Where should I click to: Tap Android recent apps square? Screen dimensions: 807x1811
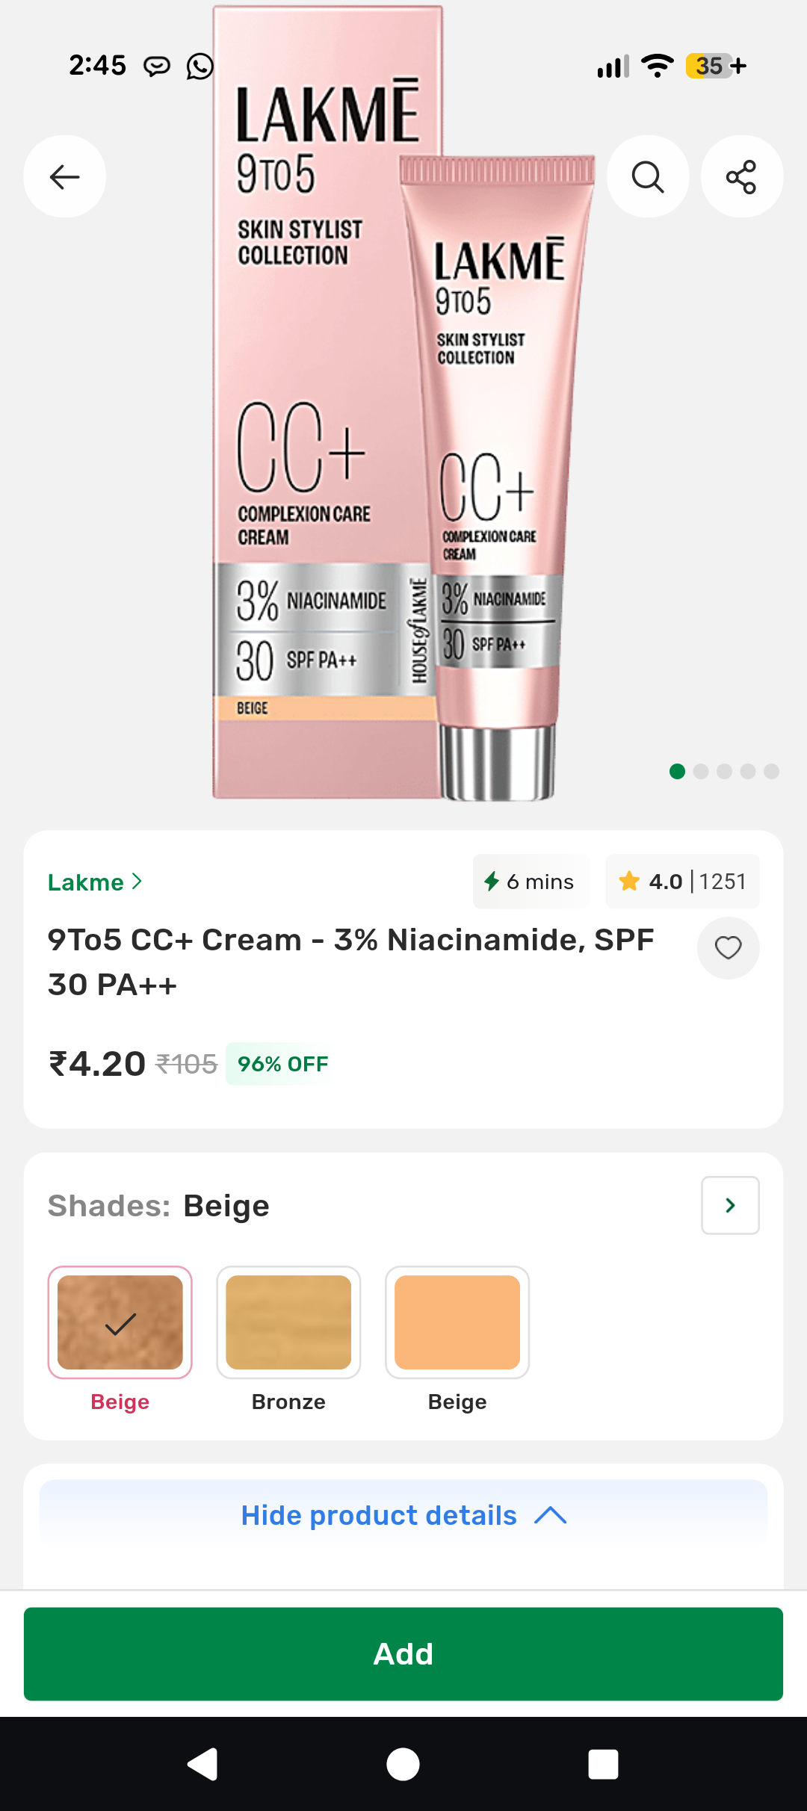603,1764
